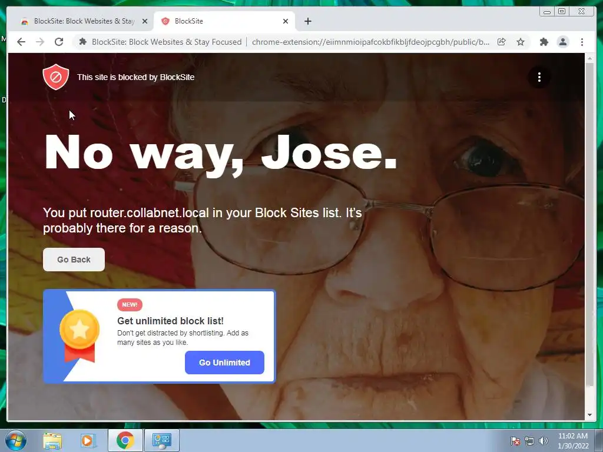Click the extension puzzle icon in address bar

pos(82,42)
